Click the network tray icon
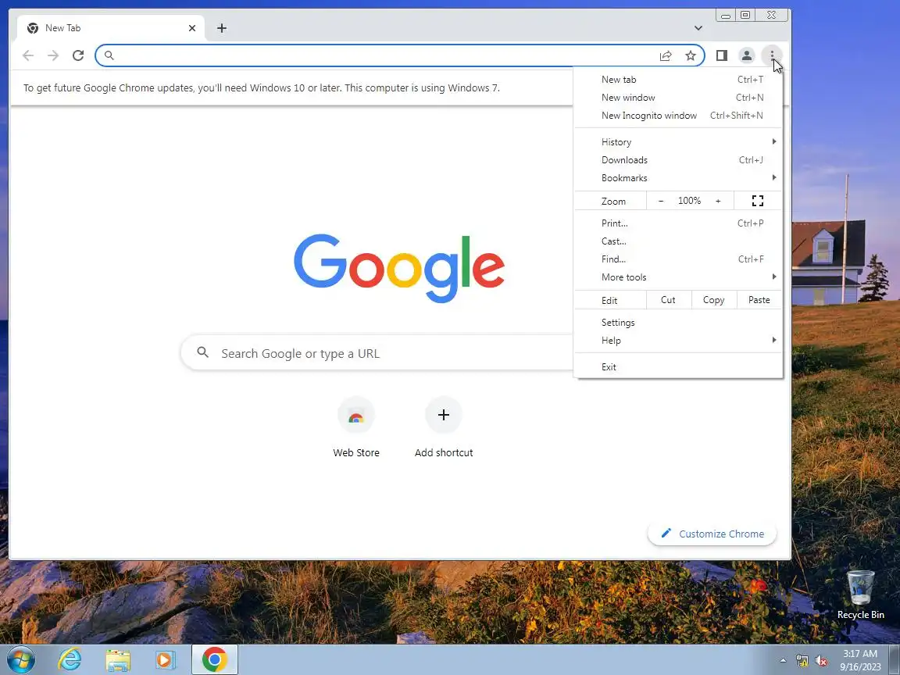 tap(802, 661)
